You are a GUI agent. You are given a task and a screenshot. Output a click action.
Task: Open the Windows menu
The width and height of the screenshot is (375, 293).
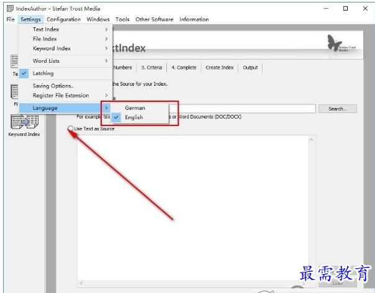[98, 19]
